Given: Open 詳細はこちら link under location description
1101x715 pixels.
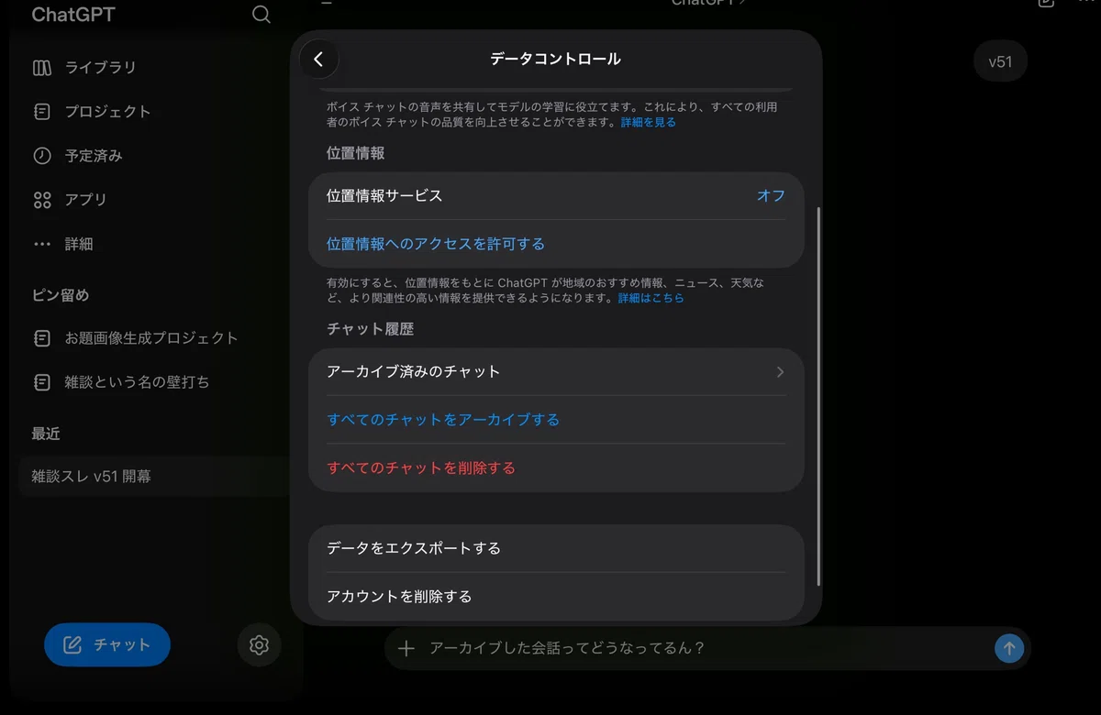Looking at the screenshot, I should (x=651, y=298).
